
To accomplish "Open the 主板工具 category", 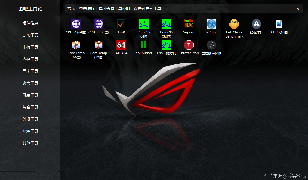I will 30,47.
